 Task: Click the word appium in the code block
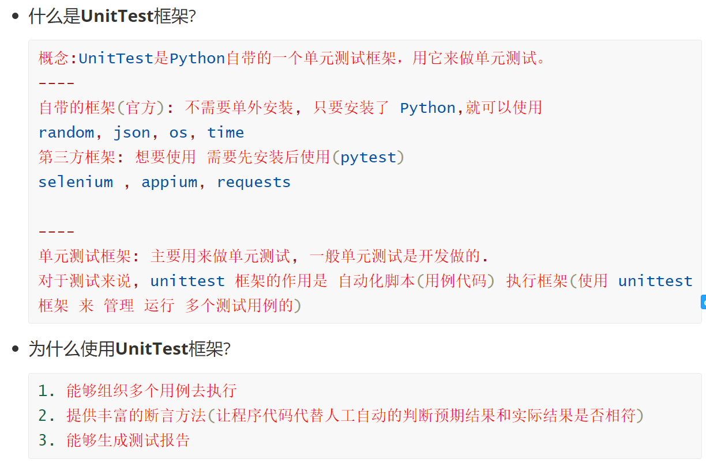(170, 182)
